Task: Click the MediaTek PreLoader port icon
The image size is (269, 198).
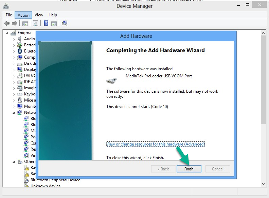Action: (112, 81)
